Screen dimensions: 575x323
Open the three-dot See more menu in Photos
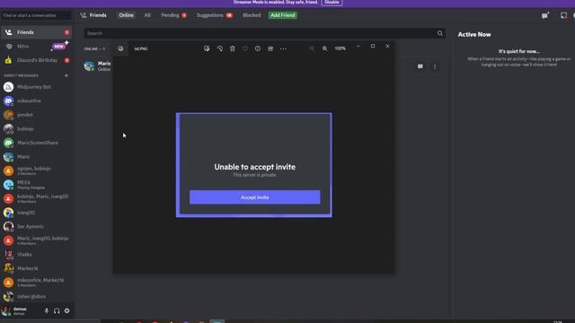tap(283, 48)
